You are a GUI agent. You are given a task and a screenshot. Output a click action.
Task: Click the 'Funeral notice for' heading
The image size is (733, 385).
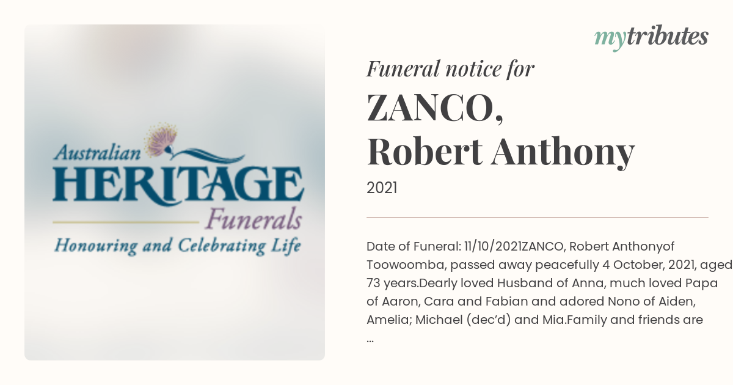point(450,69)
